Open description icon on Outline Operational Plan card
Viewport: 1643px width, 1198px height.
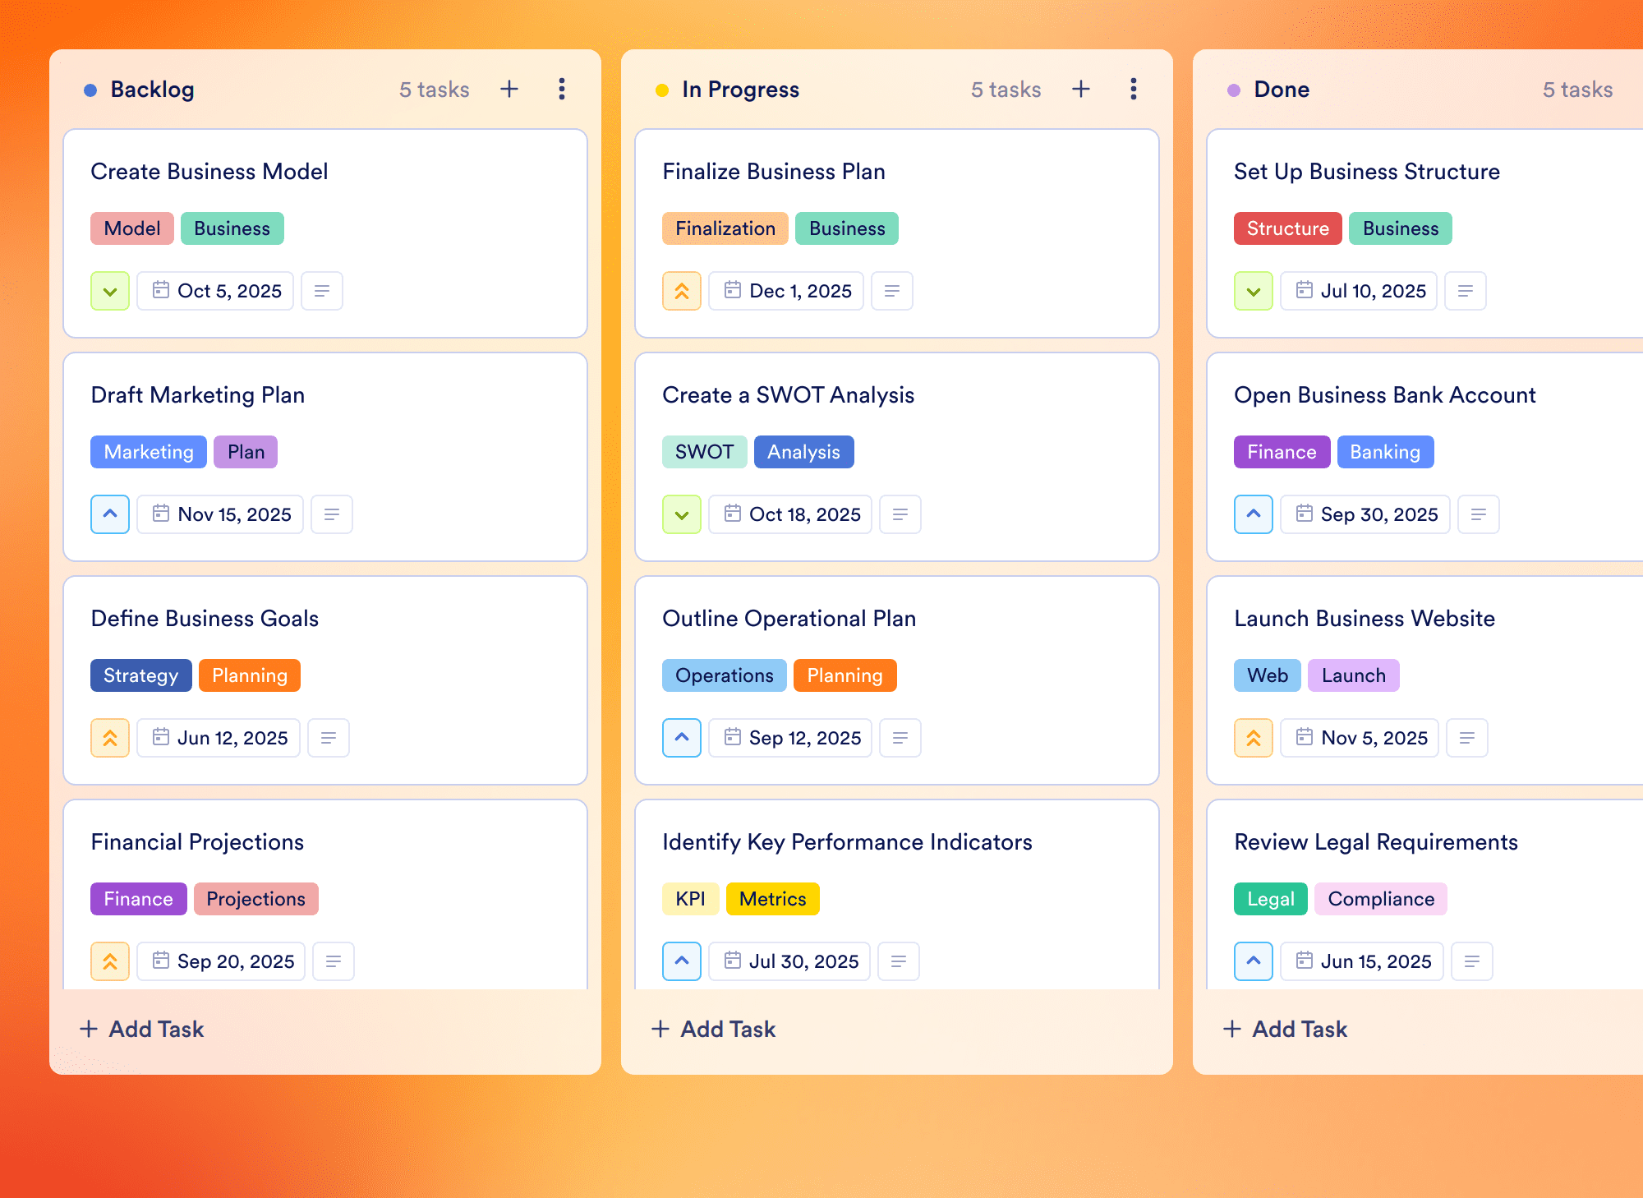tap(900, 738)
